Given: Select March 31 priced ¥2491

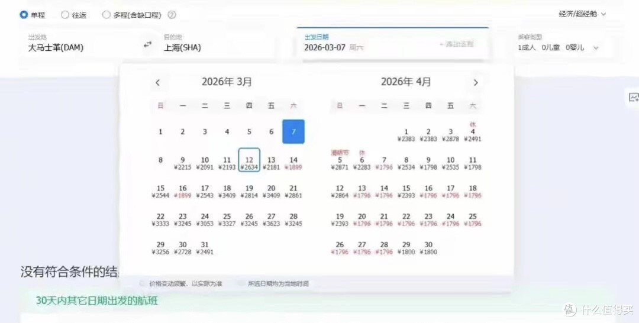Looking at the screenshot, I should tap(205, 248).
